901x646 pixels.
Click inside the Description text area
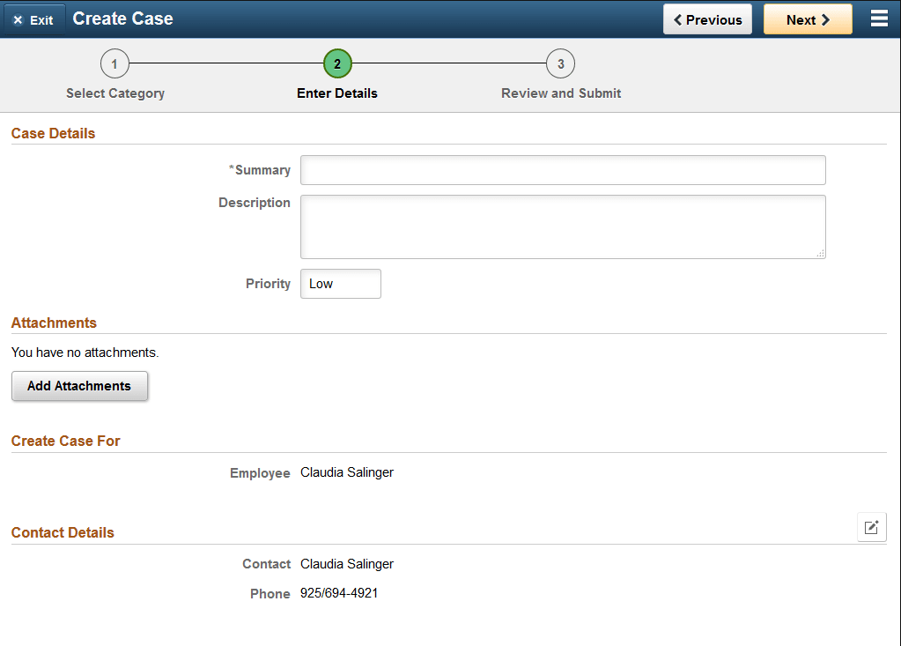[562, 225]
